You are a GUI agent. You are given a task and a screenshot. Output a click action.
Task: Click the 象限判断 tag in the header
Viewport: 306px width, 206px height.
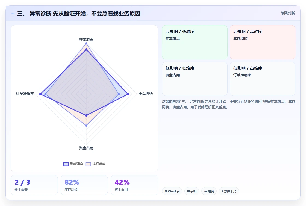click(287, 13)
